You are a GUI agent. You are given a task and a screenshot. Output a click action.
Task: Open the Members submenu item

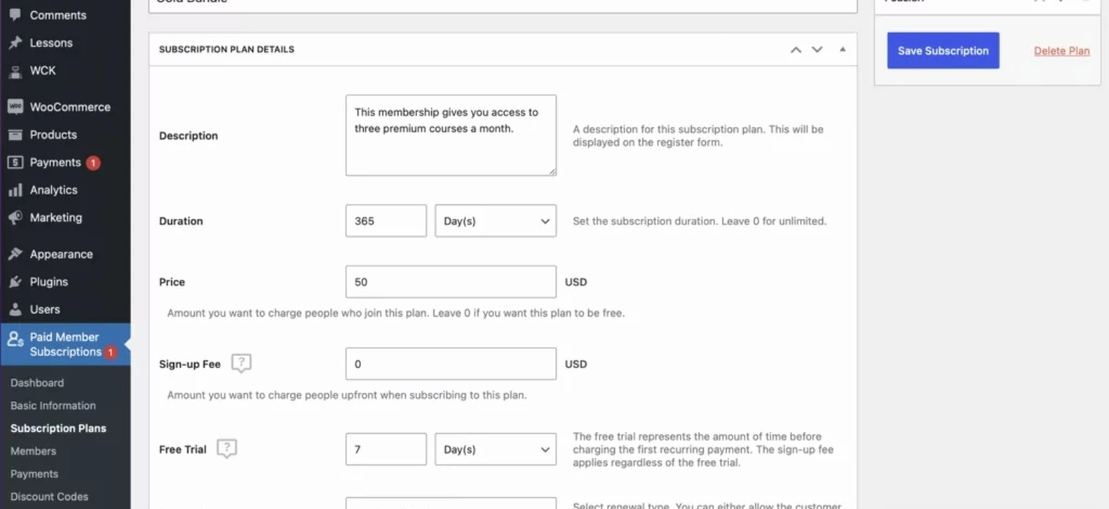click(33, 451)
